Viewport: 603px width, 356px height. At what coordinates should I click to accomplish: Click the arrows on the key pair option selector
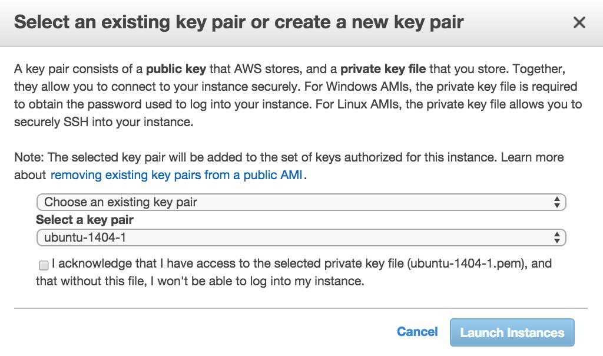click(556, 202)
